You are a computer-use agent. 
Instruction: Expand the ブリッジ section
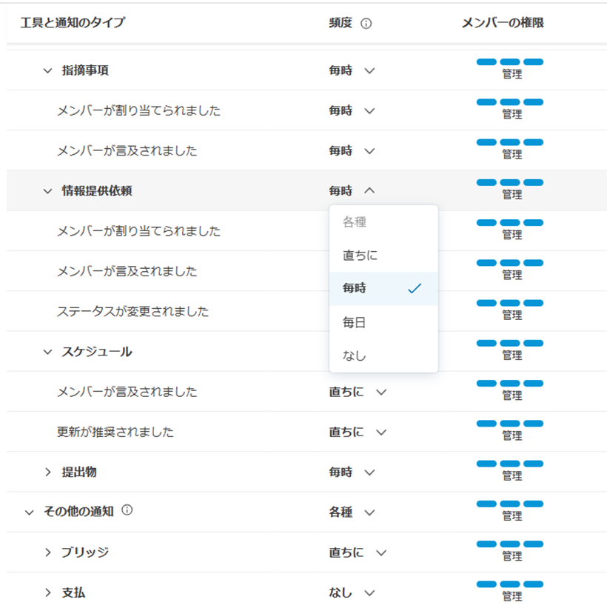(x=47, y=552)
